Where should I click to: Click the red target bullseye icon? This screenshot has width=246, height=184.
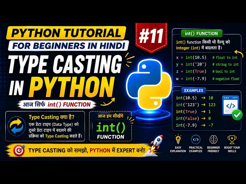19,150
